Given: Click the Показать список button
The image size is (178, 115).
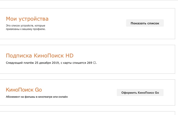Looking at the screenshot, I should click(x=145, y=23).
